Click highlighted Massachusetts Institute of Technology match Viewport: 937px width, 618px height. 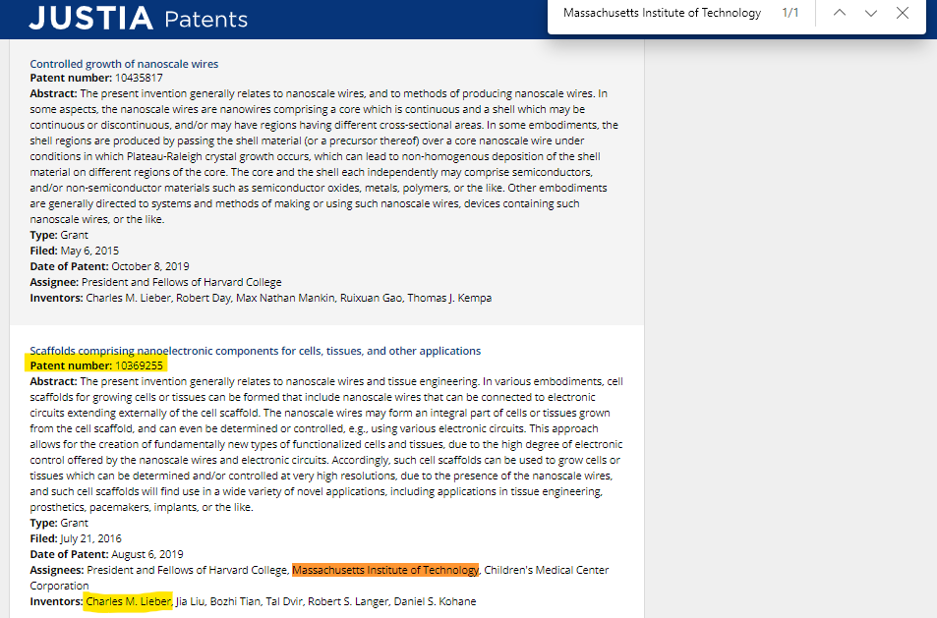click(x=385, y=570)
